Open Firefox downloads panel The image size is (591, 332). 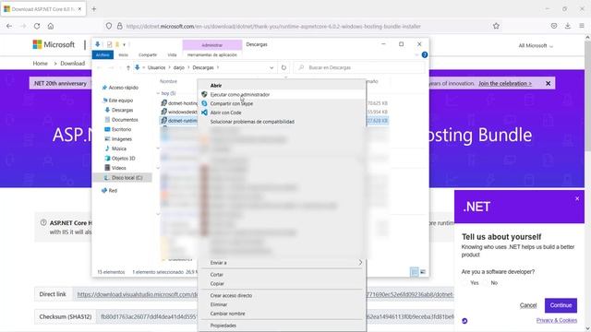pyautogui.click(x=568, y=26)
